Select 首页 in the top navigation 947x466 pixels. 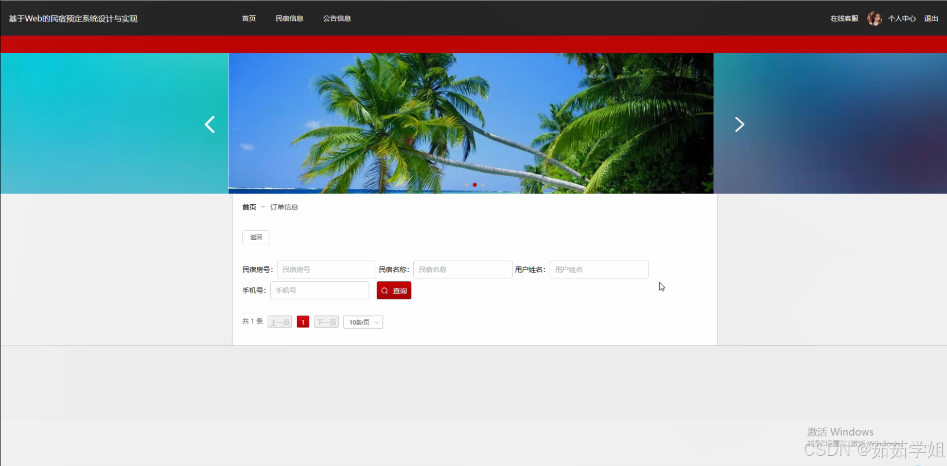coord(248,18)
